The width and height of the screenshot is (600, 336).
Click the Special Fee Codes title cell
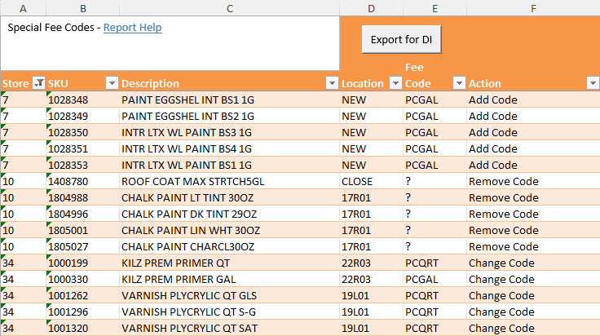[170, 43]
